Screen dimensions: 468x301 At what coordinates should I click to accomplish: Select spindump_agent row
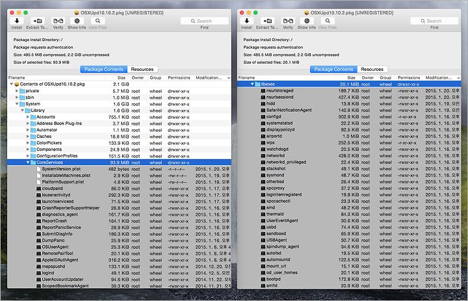coord(349,246)
